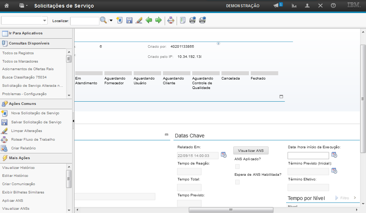This screenshot has height=213, width=366.
Task: Open the query dropdown at top left
Action: click(x=45, y=21)
